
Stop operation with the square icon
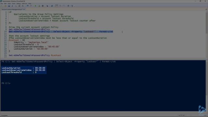(x=43, y=6)
